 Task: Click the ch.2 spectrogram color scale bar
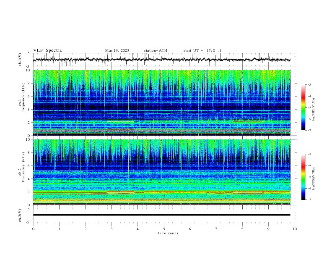tap(303, 177)
